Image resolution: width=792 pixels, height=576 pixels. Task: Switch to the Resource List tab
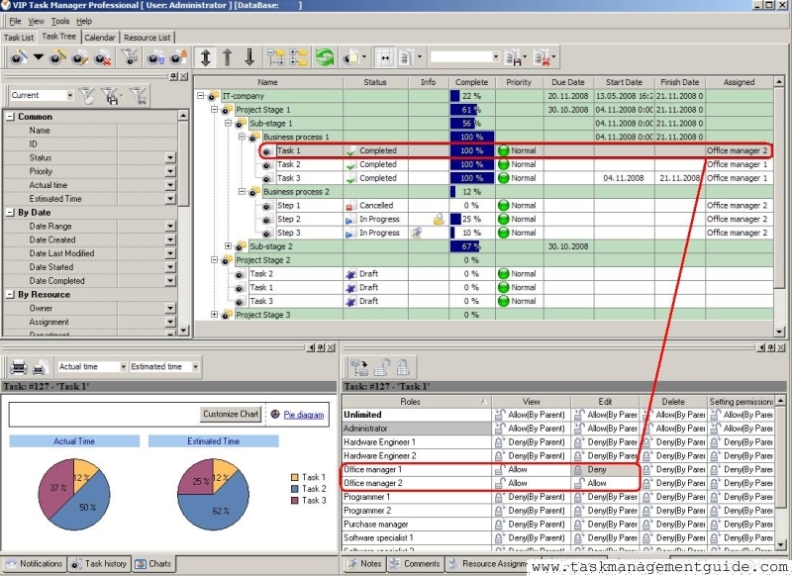click(x=148, y=38)
